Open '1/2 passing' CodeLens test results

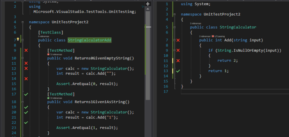point(219,36)
